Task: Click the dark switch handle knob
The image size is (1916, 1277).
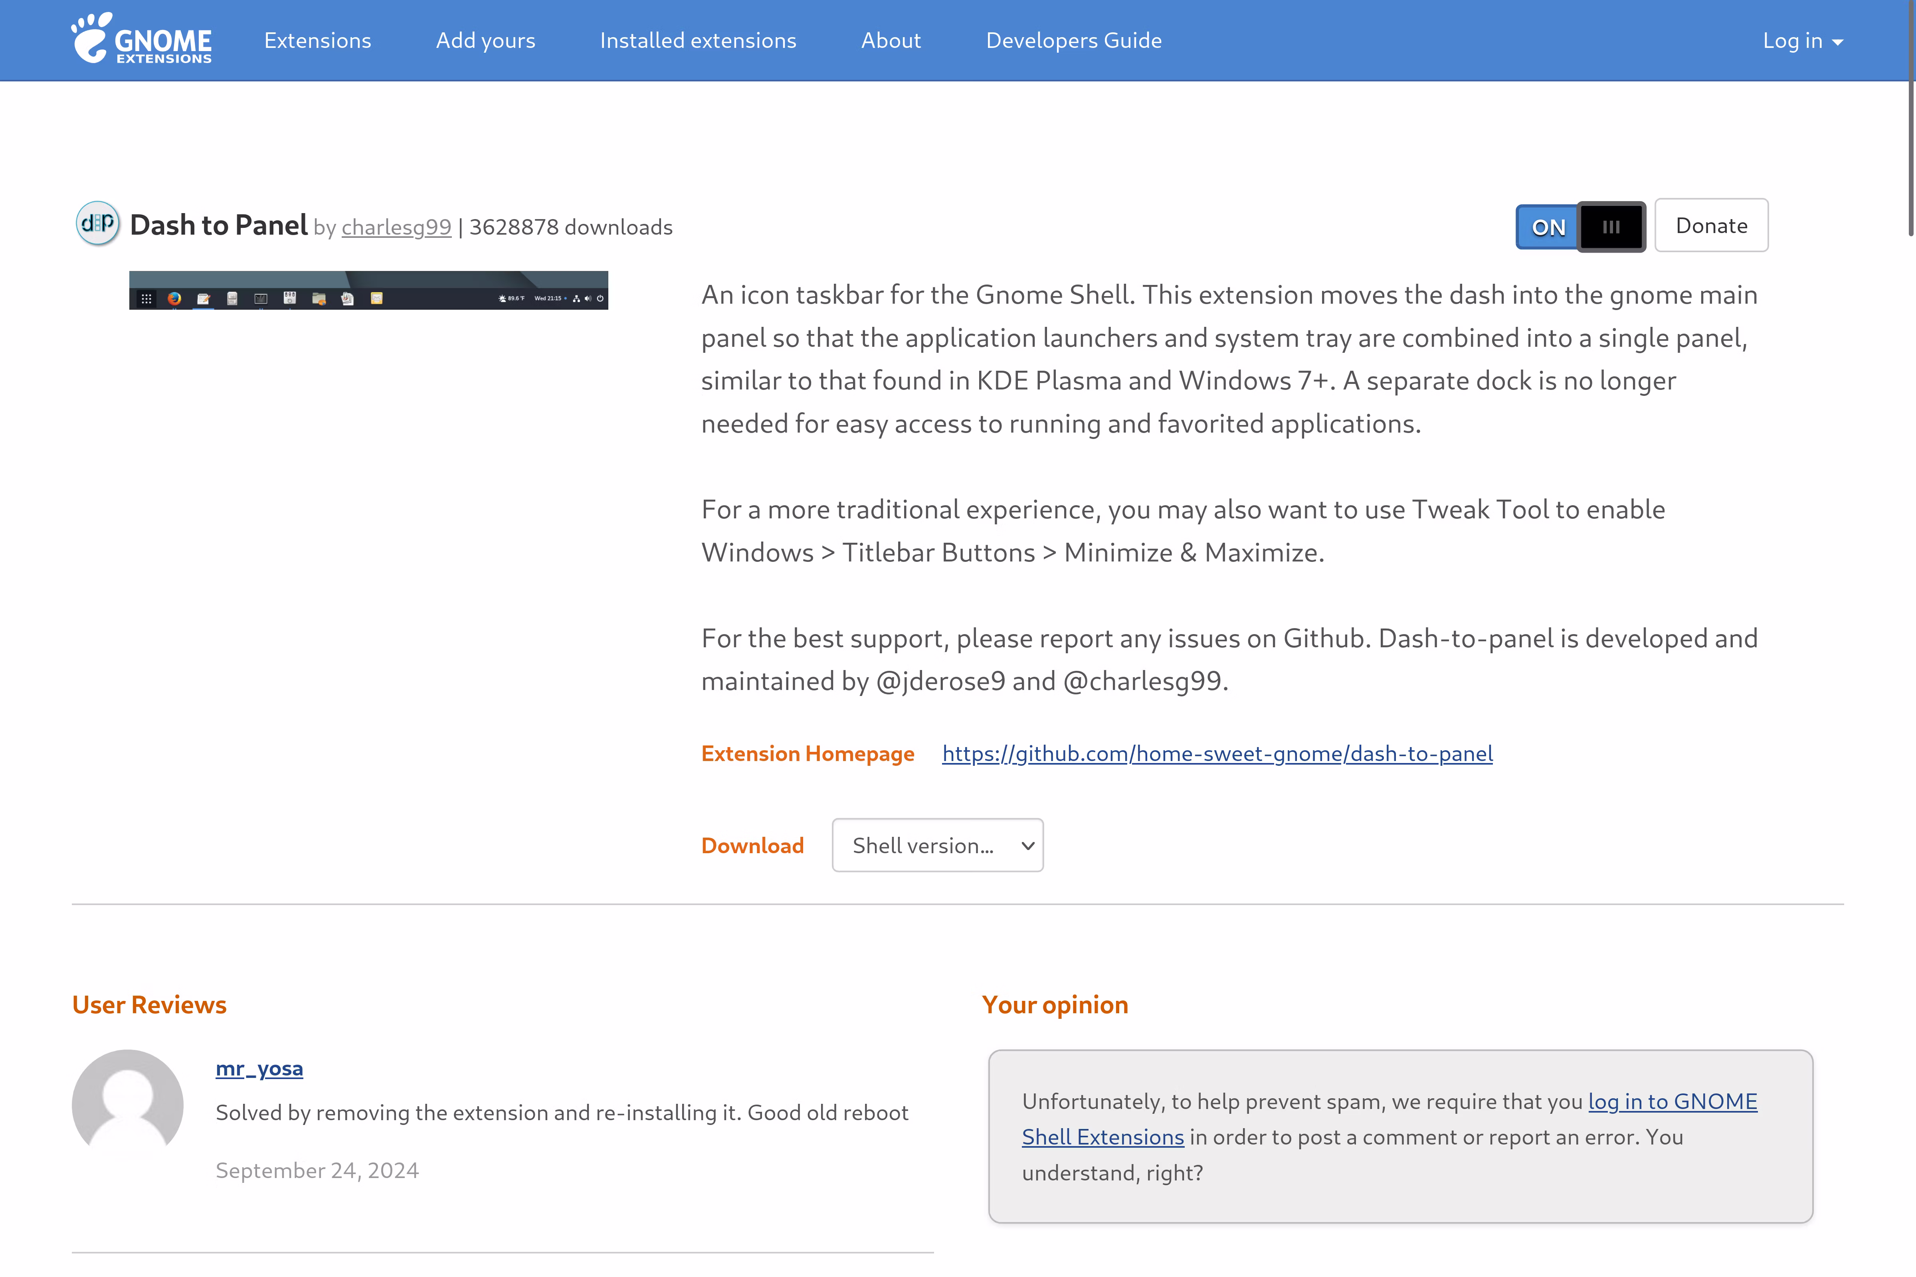Action: pyautogui.click(x=1611, y=227)
